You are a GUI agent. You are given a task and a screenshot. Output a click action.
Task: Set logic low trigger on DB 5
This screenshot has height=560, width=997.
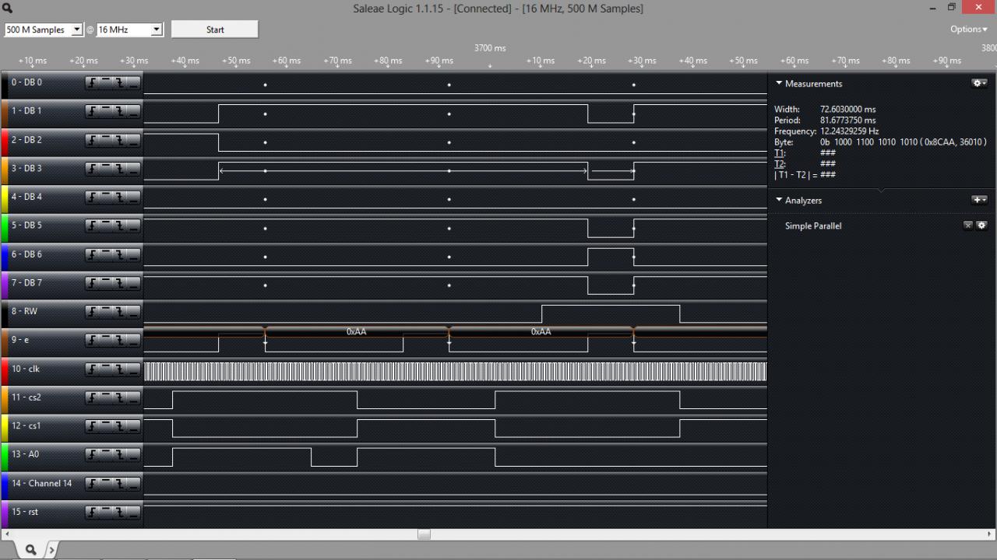134,226
